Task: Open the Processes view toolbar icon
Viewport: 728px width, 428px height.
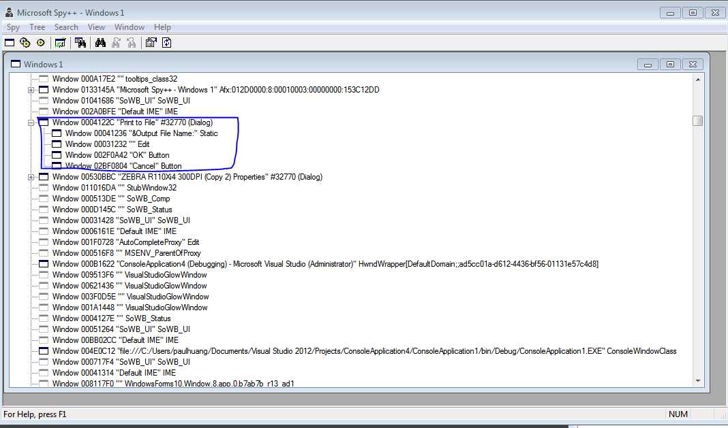Action: click(x=25, y=43)
